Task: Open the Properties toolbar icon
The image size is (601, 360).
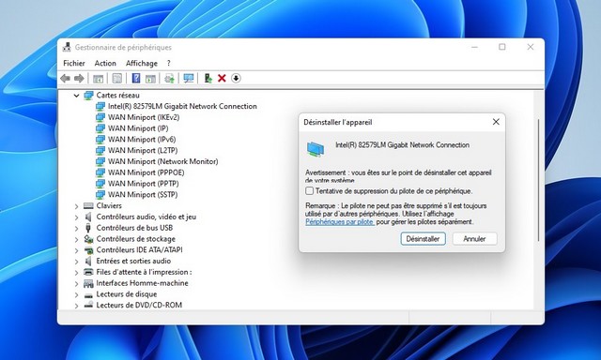Action: pos(116,79)
